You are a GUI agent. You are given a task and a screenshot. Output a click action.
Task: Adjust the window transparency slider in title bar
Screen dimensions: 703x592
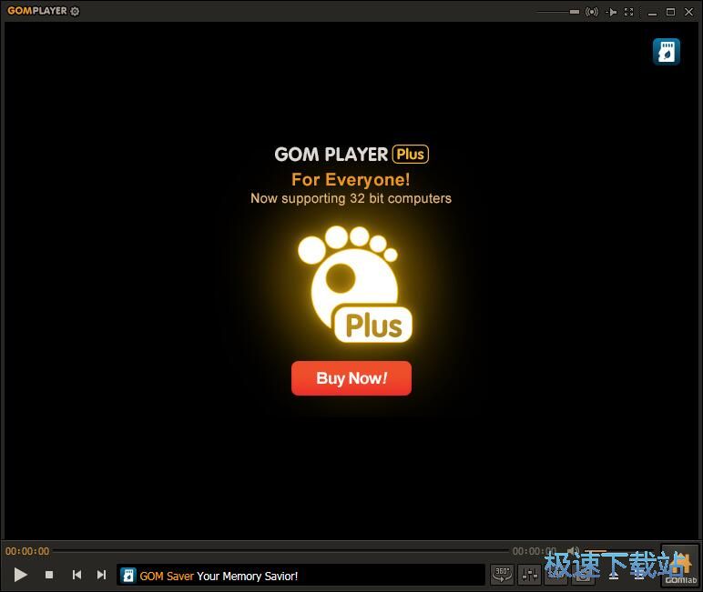[x=558, y=12]
